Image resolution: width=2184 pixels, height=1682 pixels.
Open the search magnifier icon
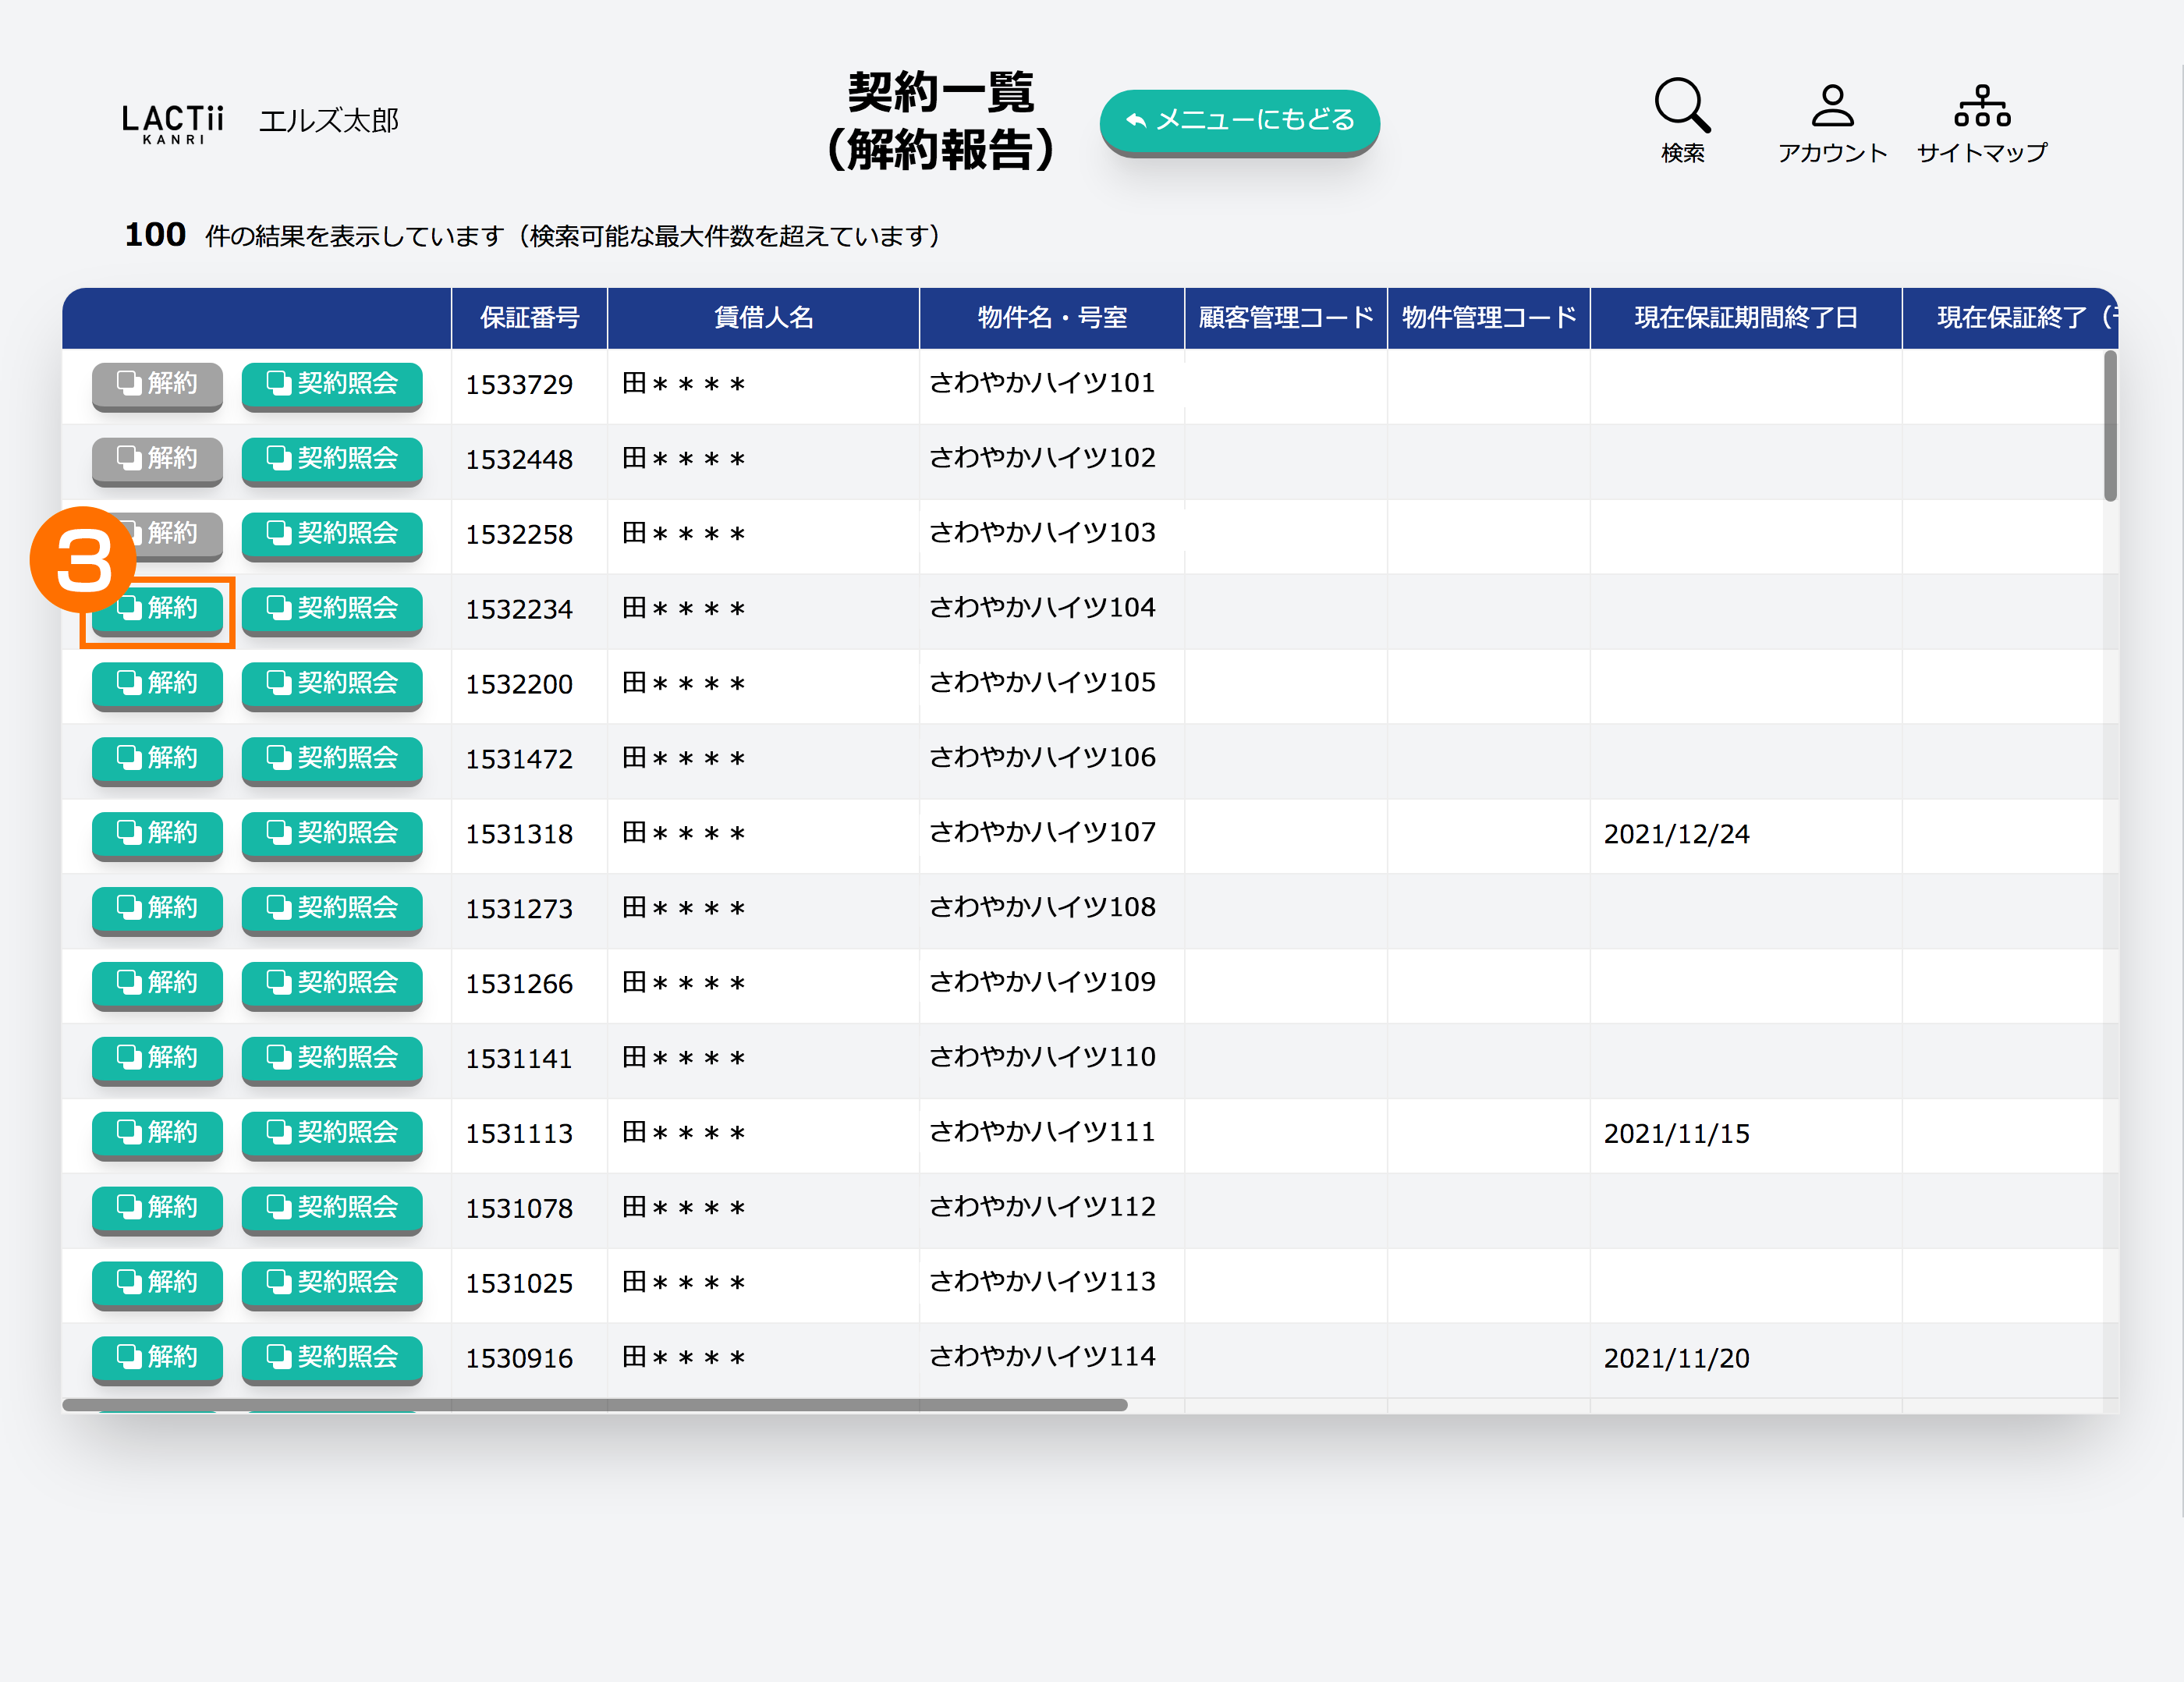pyautogui.click(x=1682, y=106)
